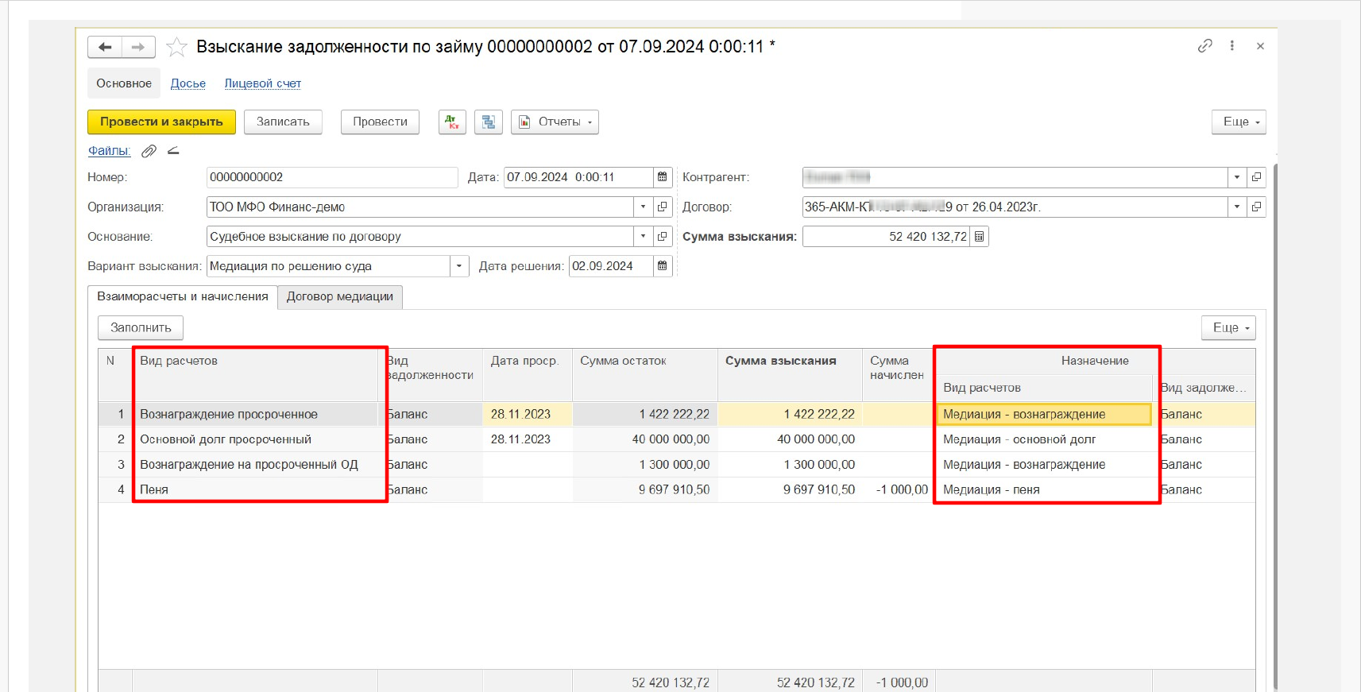Open the Организация record via open icon
The image size is (1361, 692).
pos(663,207)
